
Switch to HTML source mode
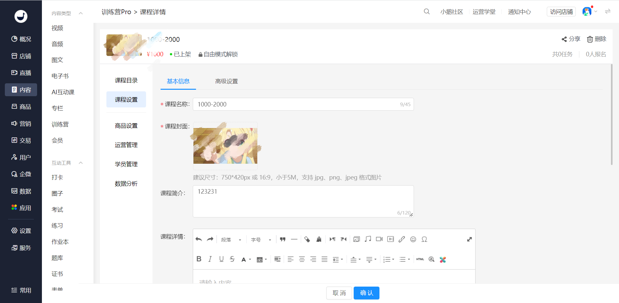click(x=420, y=259)
